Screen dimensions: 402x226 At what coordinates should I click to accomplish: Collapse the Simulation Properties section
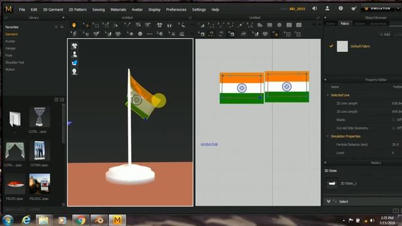pyautogui.click(x=328, y=136)
